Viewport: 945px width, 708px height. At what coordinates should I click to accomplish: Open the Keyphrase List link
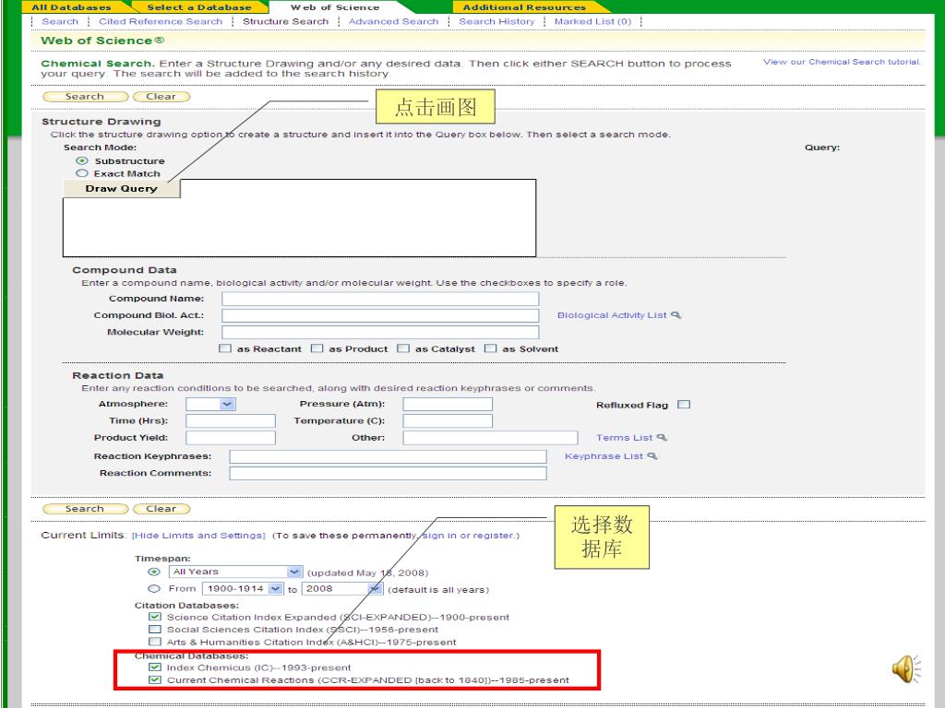coord(604,456)
